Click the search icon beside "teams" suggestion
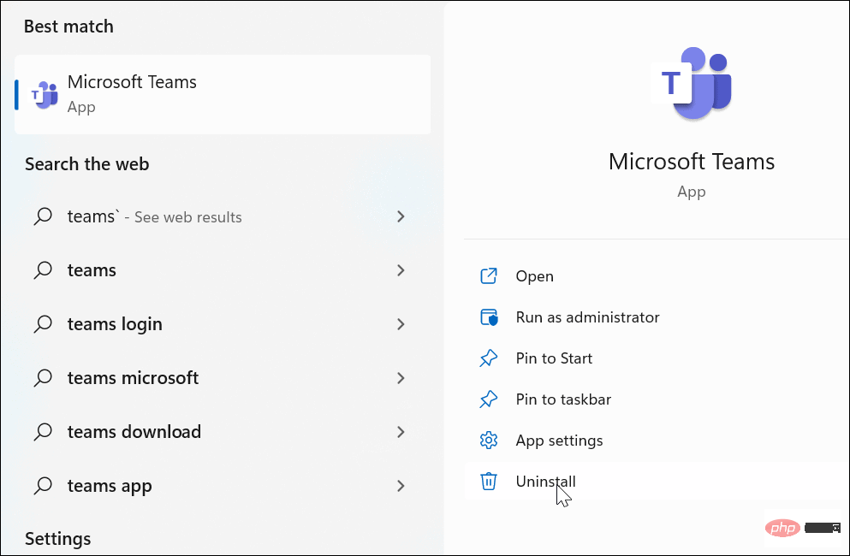This screenshot has height=556, width=850. click(43, 270)
